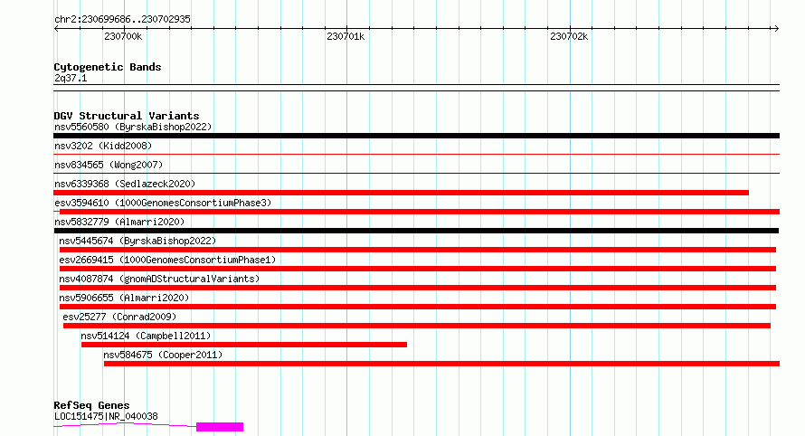
Task: Open the DGV Structural Variants track title
Action: point(127,116)
